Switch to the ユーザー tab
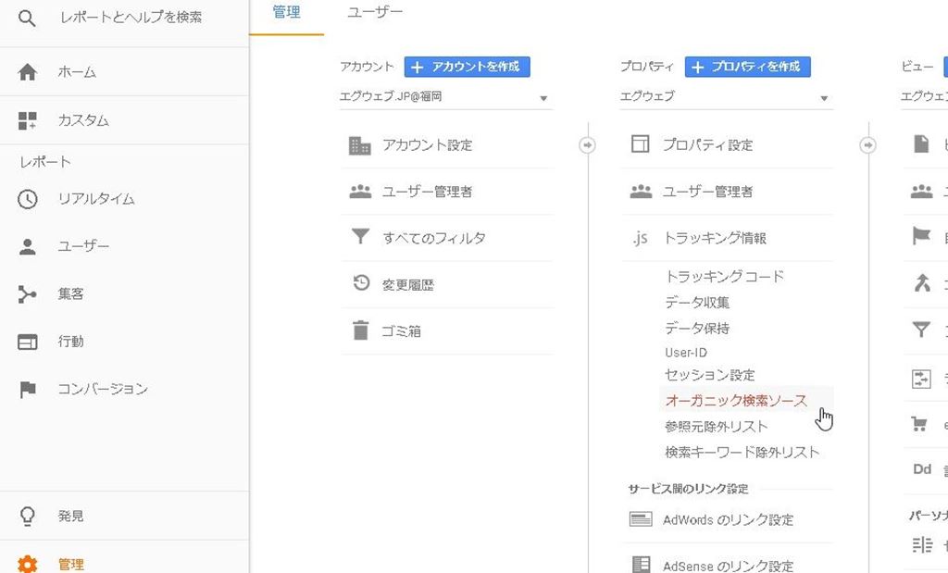 click(375, 13)
